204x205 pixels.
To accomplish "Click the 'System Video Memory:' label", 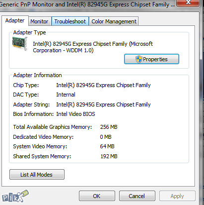I will 40,146.
